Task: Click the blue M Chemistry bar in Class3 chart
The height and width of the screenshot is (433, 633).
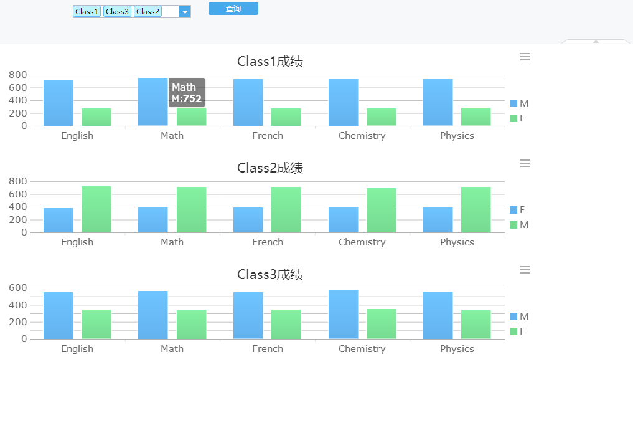Action: tap(344, 315)
